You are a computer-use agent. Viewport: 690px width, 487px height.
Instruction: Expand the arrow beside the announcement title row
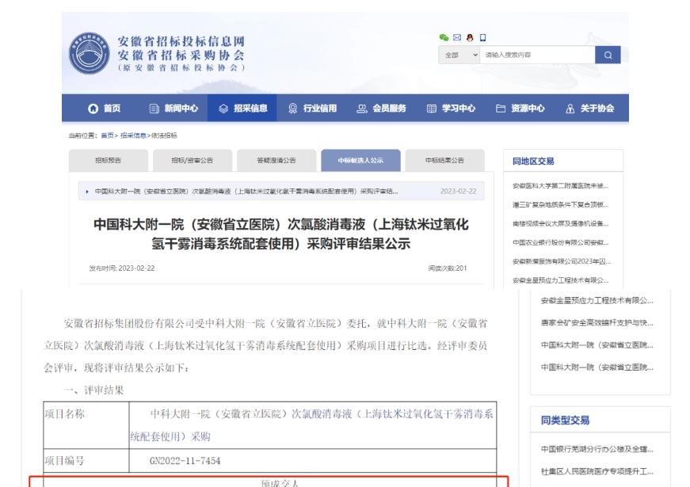(x=87, y=191)
